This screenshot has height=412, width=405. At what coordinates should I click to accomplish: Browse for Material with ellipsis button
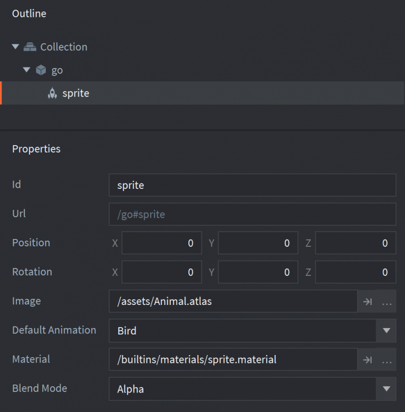[x=387, y=360]
